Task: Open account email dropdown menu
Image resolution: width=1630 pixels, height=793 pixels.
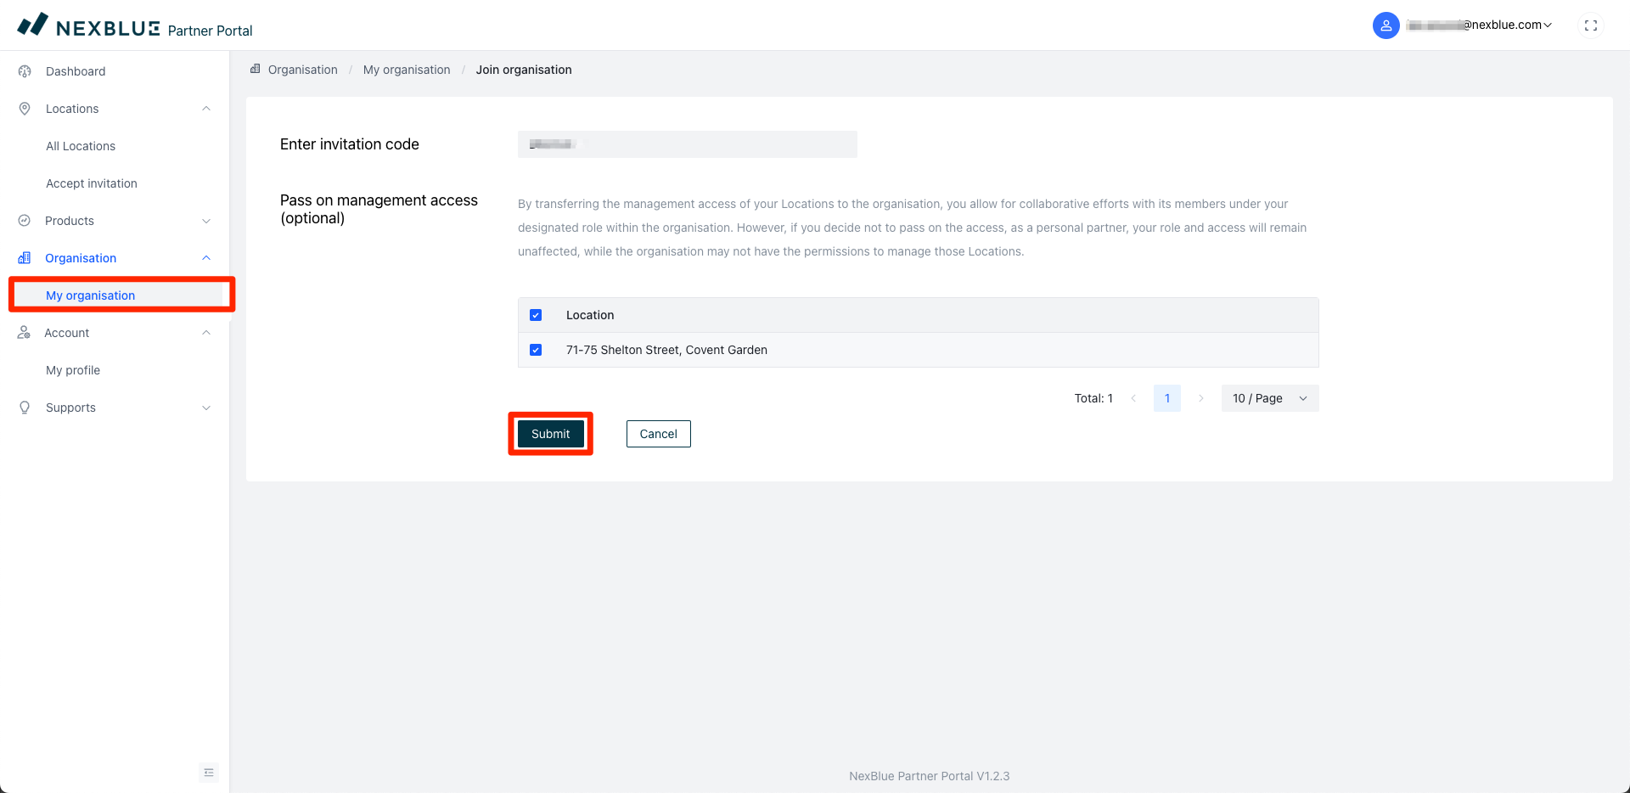Action: pyautogui.click(x=1481, y=25)
